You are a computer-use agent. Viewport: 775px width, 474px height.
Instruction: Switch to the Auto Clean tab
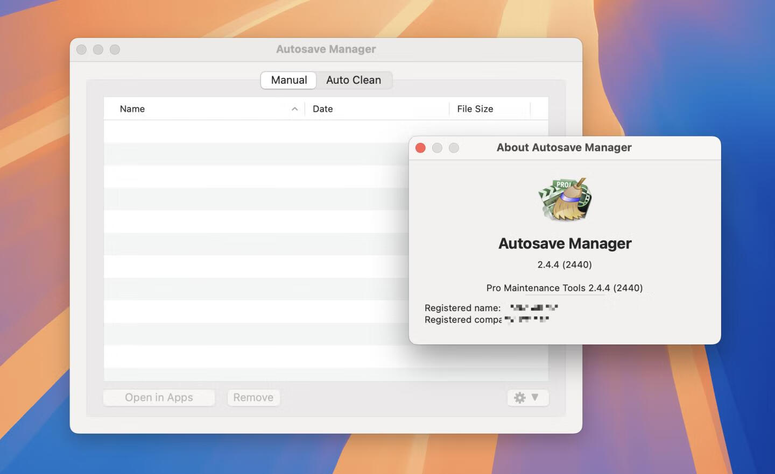[354, 80]
